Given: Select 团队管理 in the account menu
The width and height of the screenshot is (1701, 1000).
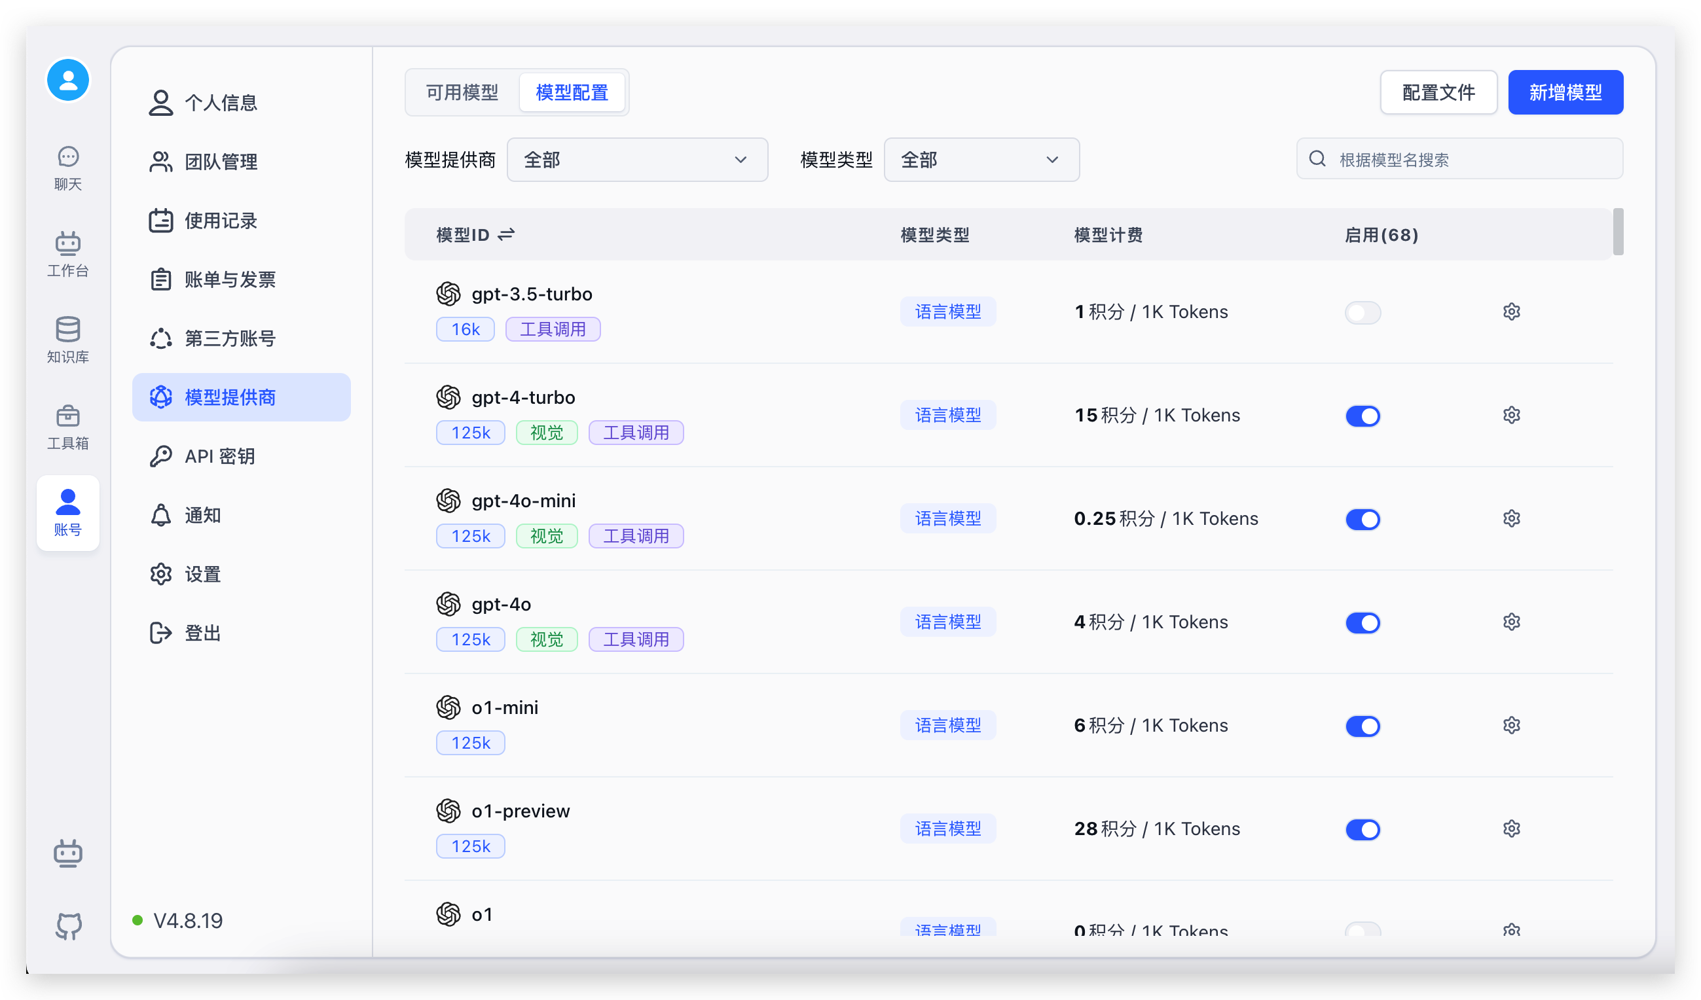Looking at the screenshot, I should click(221, 161).
